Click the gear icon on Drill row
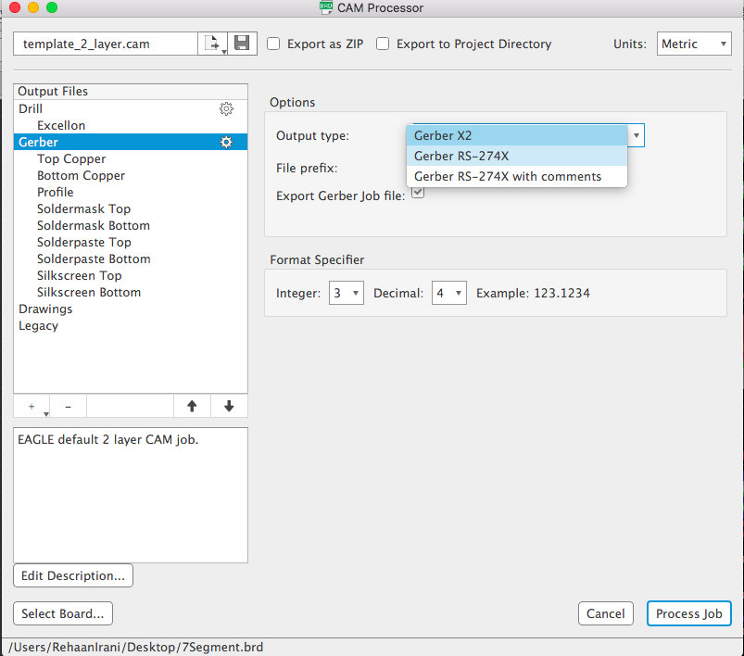The height and width of the screenshot is (656, 744). tap(226, 108)
